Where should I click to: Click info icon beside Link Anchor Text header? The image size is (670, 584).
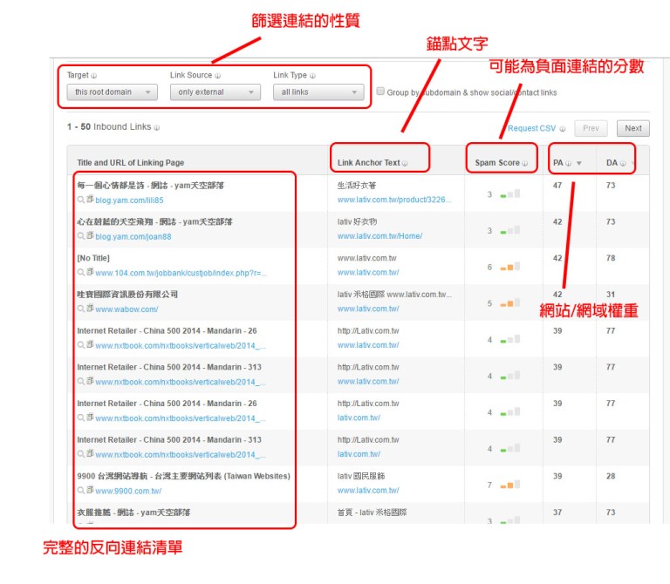pyautogui.click(x=405, y=163)
